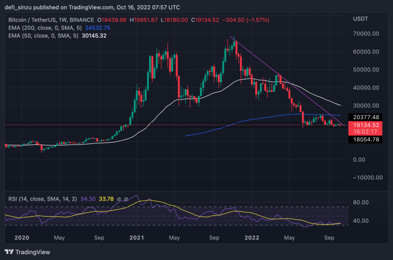Screen dimensions: 393x260
Task: Select the Bitcoin / TetherUS symbol title
Action: coord(51,20)
